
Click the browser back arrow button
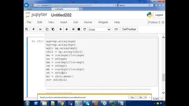(x=26, y=5)
